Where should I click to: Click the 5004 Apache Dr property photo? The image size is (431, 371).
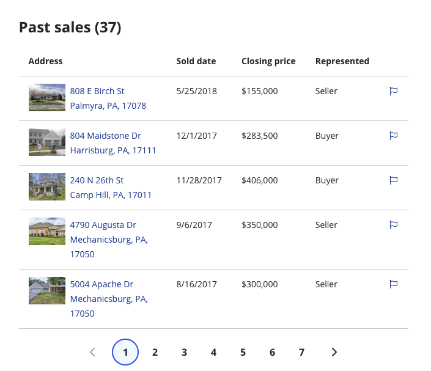[47, 290]
